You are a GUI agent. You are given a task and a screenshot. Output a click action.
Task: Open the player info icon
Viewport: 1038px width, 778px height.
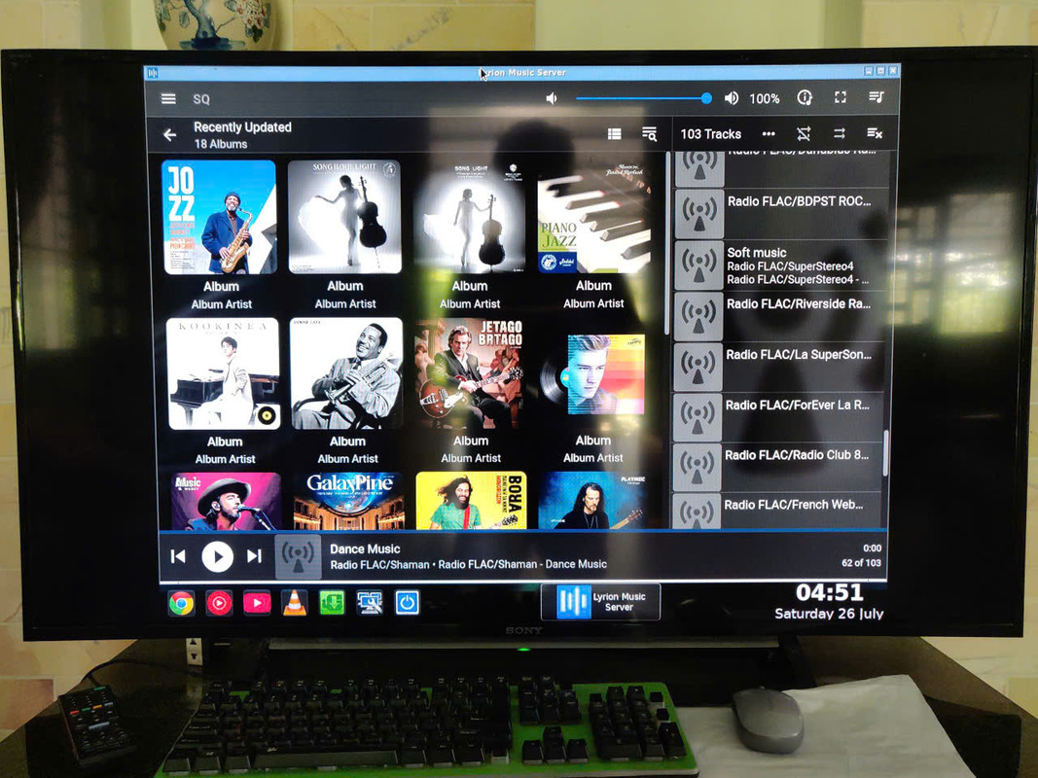pos(805,98)
